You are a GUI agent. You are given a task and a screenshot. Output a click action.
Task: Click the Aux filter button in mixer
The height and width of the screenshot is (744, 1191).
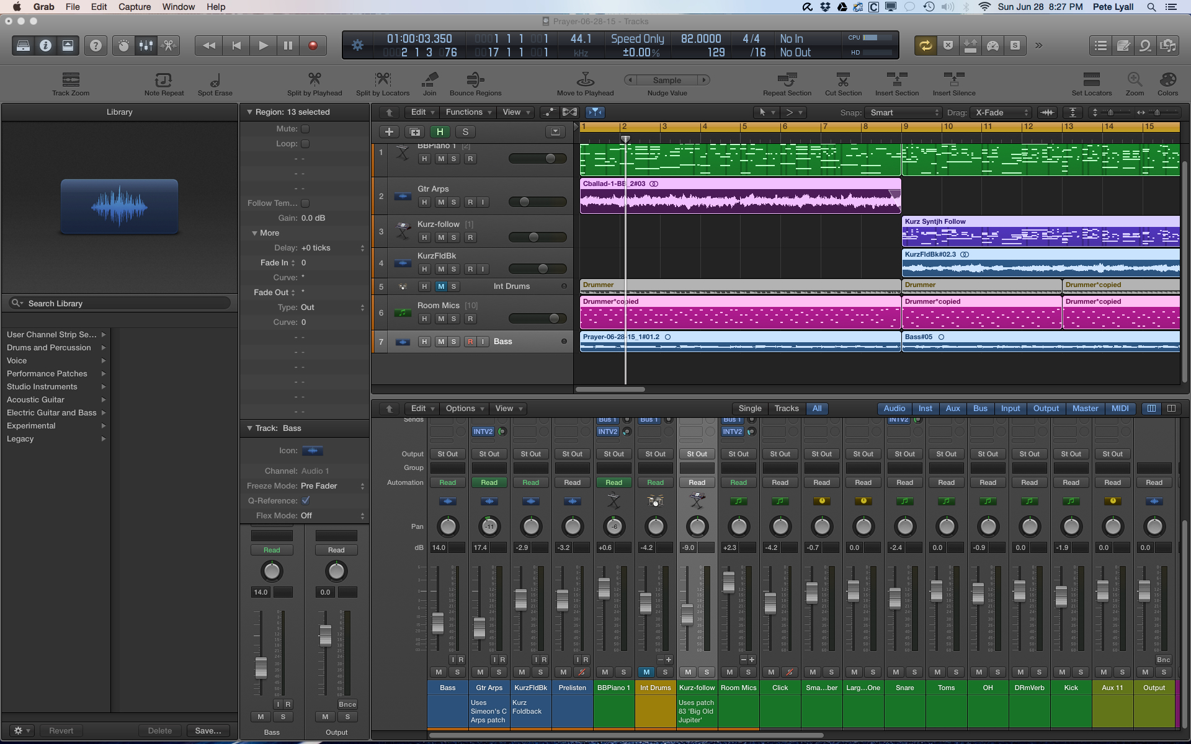(952, 408)
